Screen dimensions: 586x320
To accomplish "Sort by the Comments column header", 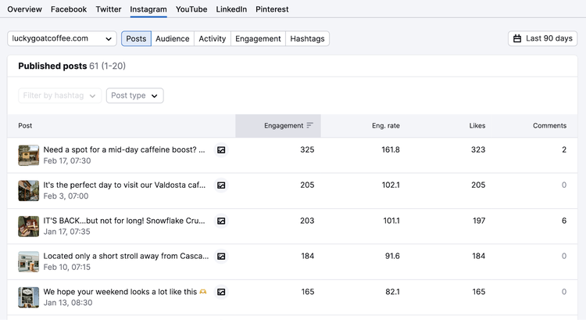I will [549, 126].
